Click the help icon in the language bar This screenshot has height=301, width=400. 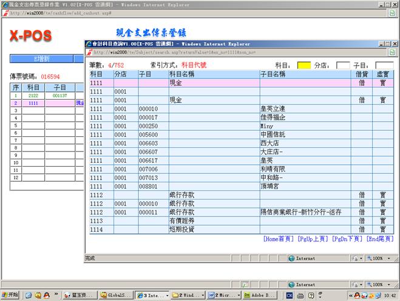point(310,295)
